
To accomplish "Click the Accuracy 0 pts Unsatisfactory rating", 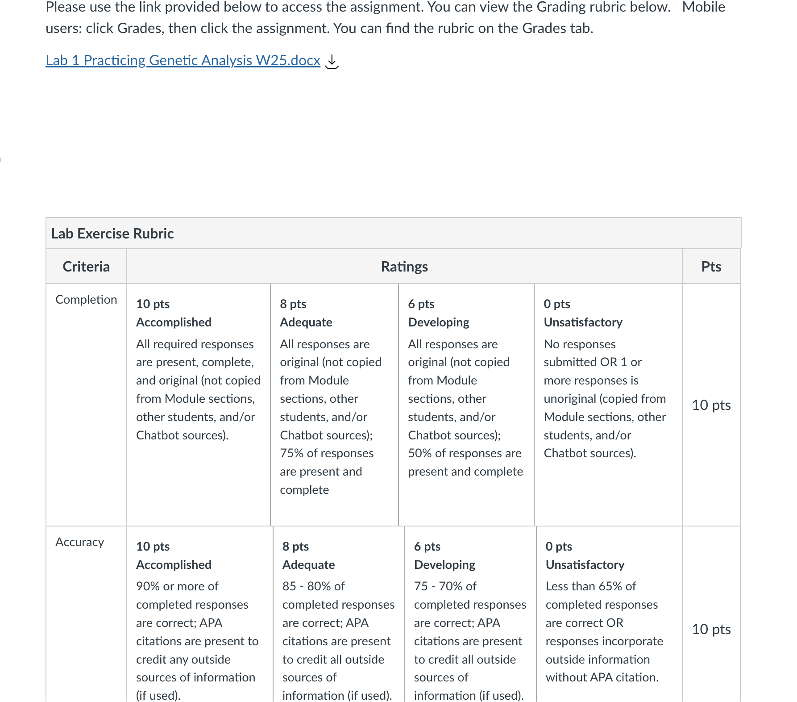I will [x=609, y=614].
